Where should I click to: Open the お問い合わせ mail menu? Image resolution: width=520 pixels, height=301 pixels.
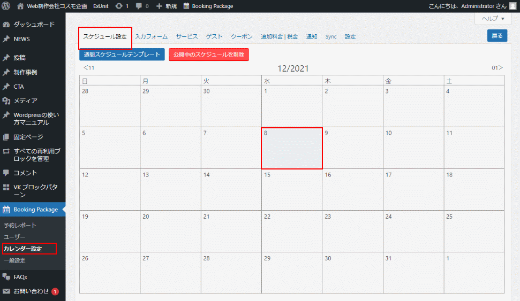click(31, 291)
